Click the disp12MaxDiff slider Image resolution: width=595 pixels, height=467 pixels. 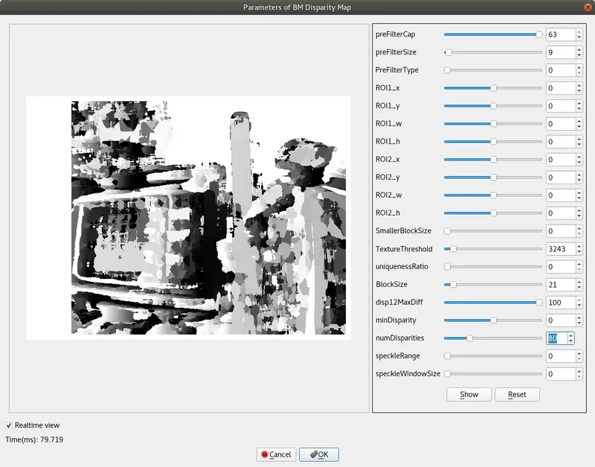pyautogui.click(x=493, y=303)
